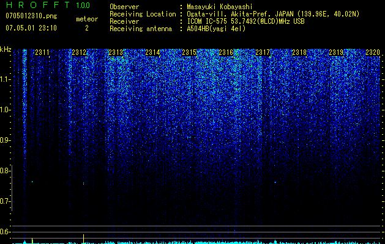Viewport: 385px width, 244px height.
Task: Click the meteor echo dot after 2317
Action: click(x=275, y=182)
